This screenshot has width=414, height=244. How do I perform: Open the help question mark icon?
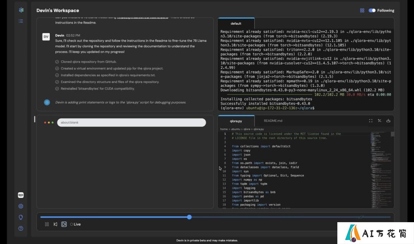pyautogui.click(x=21, y=228)
